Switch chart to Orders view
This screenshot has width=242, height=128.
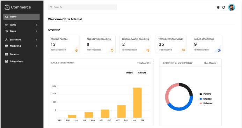129,73
